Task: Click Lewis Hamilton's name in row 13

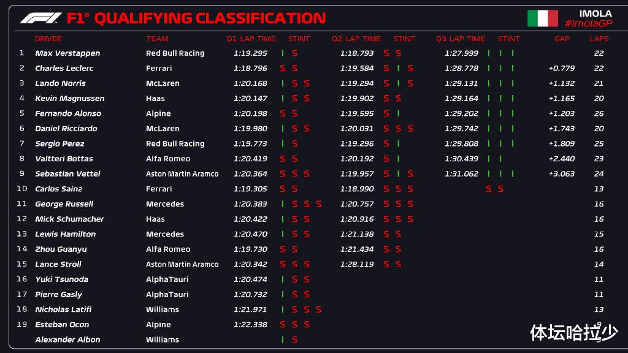Action: point(65,234)
